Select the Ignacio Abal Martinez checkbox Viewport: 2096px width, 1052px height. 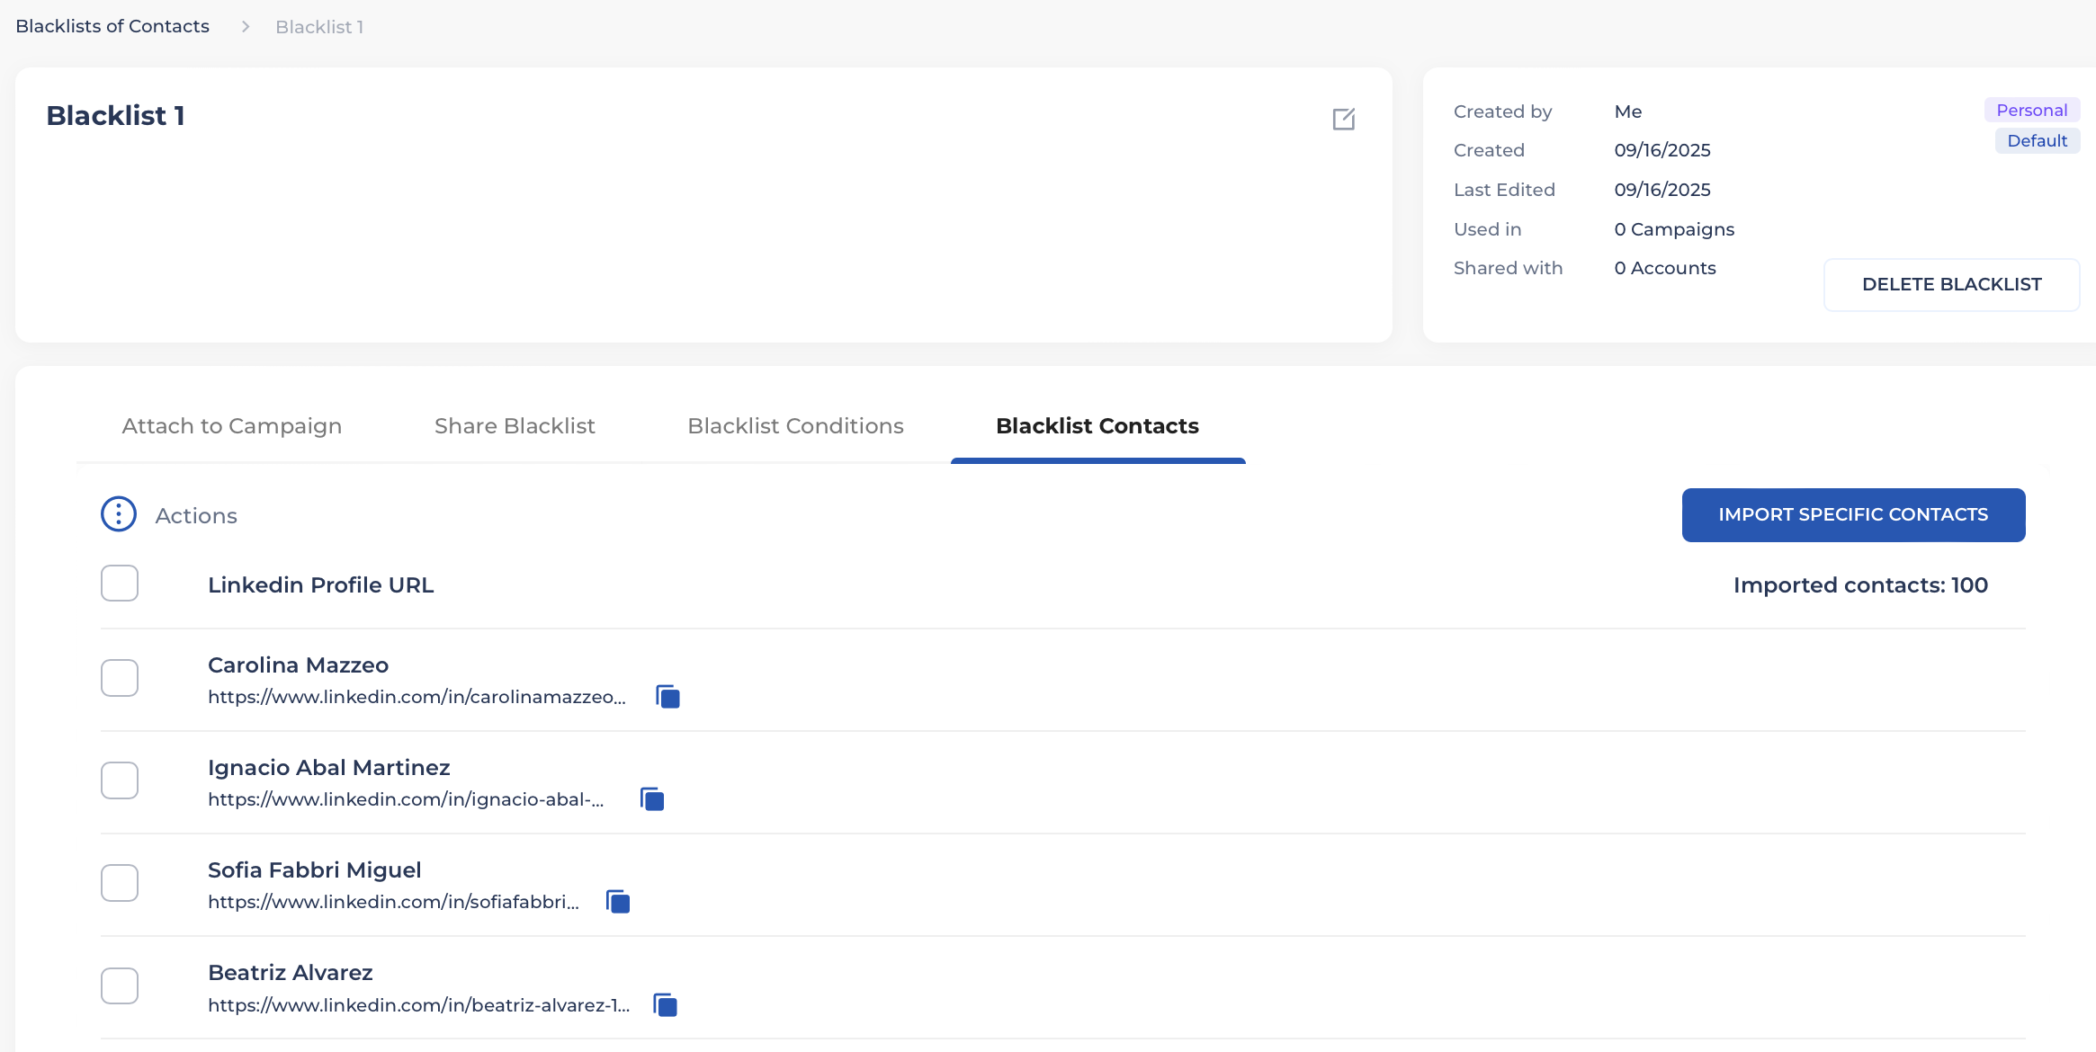(x=120, y=780)
